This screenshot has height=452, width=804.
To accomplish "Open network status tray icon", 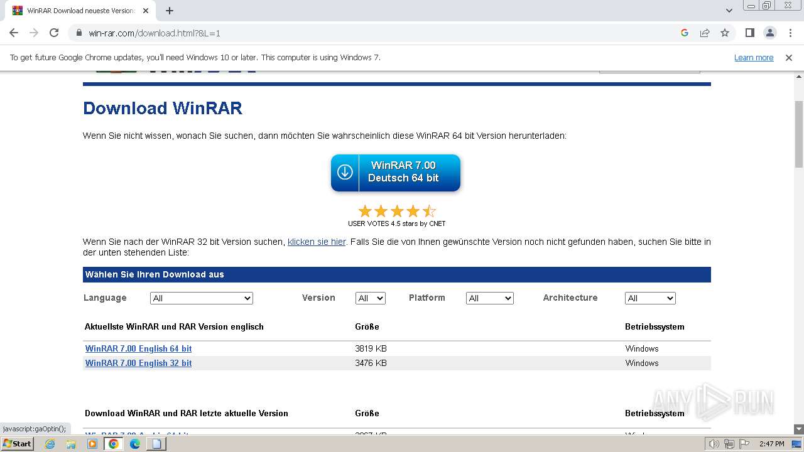I will [x=729, y=444].
